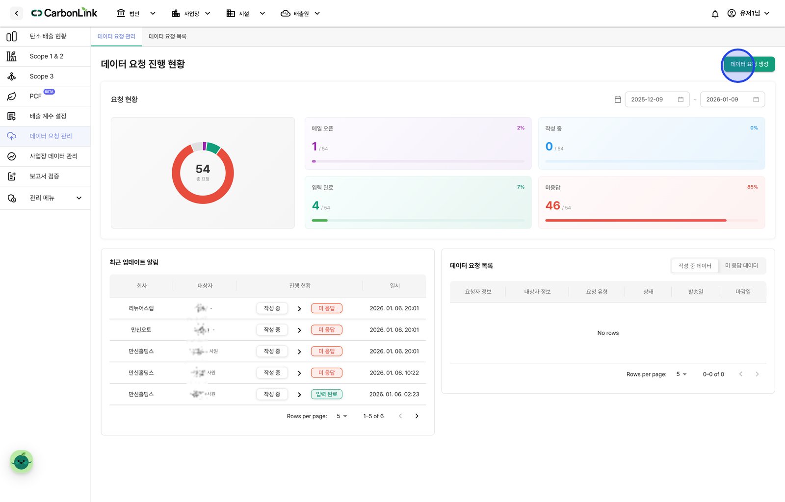Switch list to 작성 중 데이터
The image size is (785, 502).
coord(695,266)
